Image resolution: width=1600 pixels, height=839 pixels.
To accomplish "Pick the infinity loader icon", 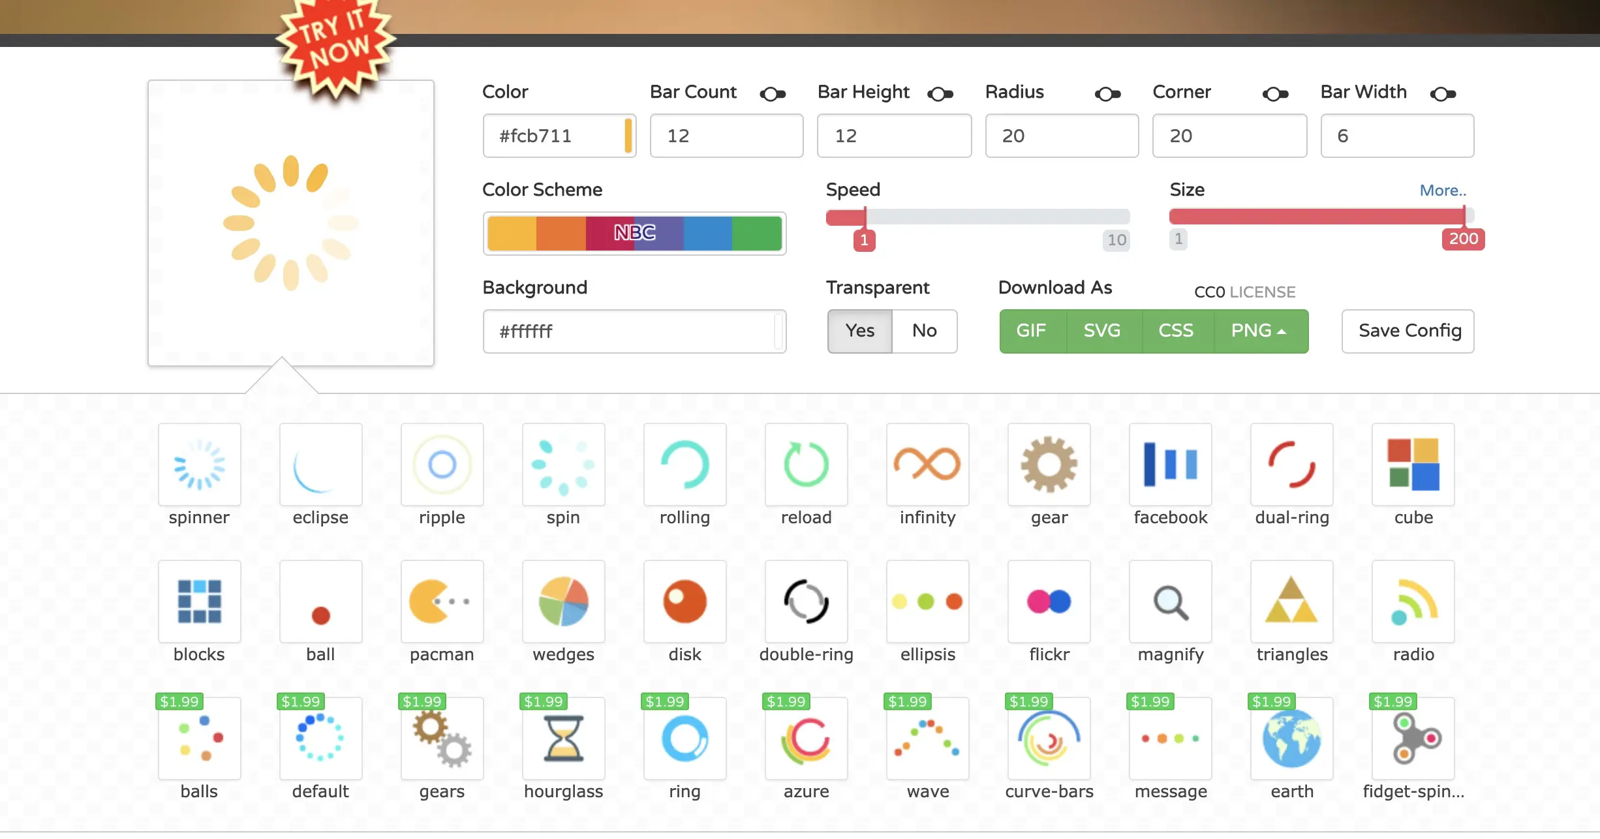I will pyautogui.click(x=927, y=465).
